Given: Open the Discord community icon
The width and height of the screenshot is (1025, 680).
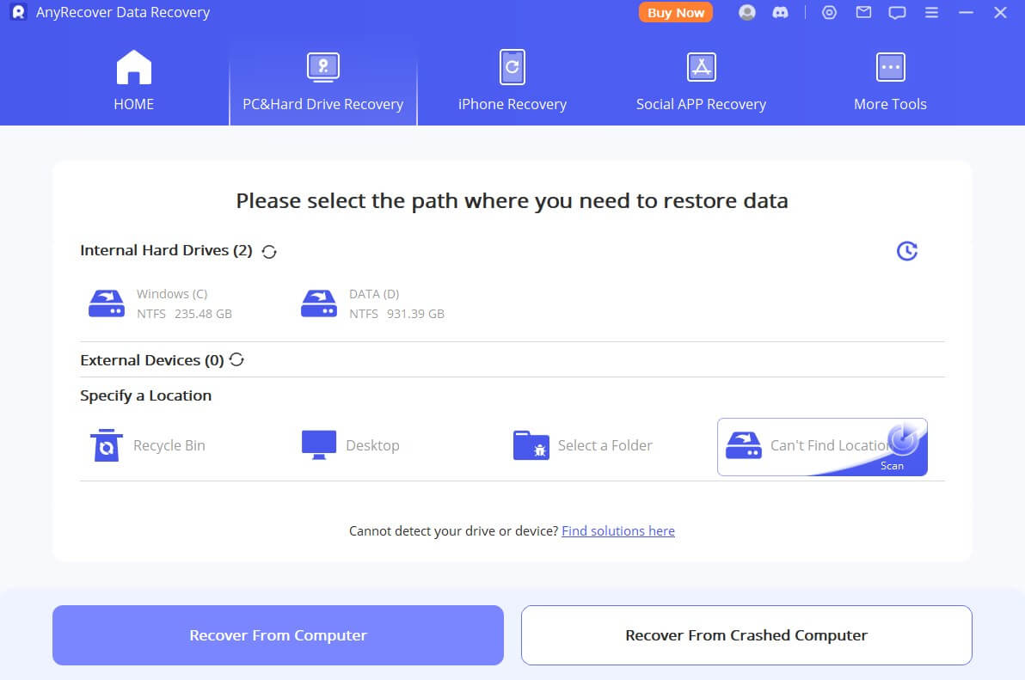Looking at the screenshot, I should click(781, 13).
